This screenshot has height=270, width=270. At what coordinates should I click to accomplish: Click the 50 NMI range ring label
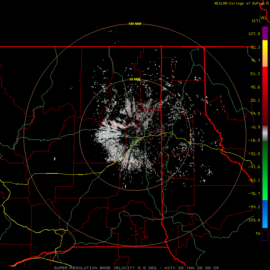(x=135, y=79)
